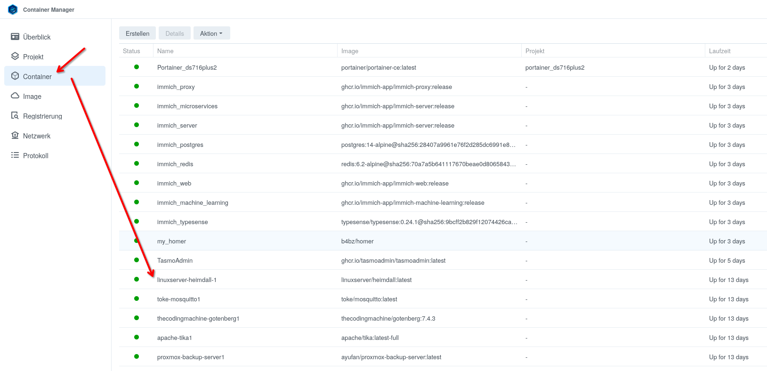The image size is (767, 371).
Task: Select the immich_web container name
Action: [x=174, y=183]
